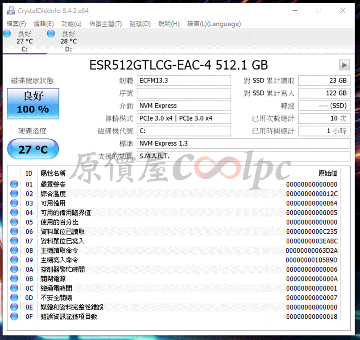
Task: Click the interface field NVM Express
Action: pos(184,106)
